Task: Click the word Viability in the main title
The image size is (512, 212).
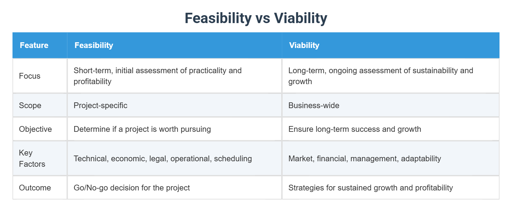Action: coord(300,18)
